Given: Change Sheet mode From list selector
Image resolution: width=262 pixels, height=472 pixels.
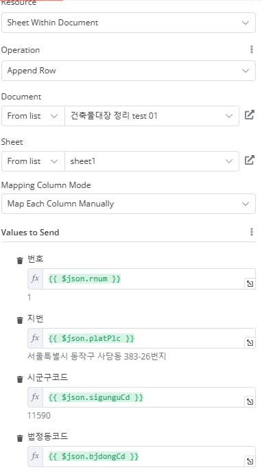Looking at the screenshot, I should point(33,161).
